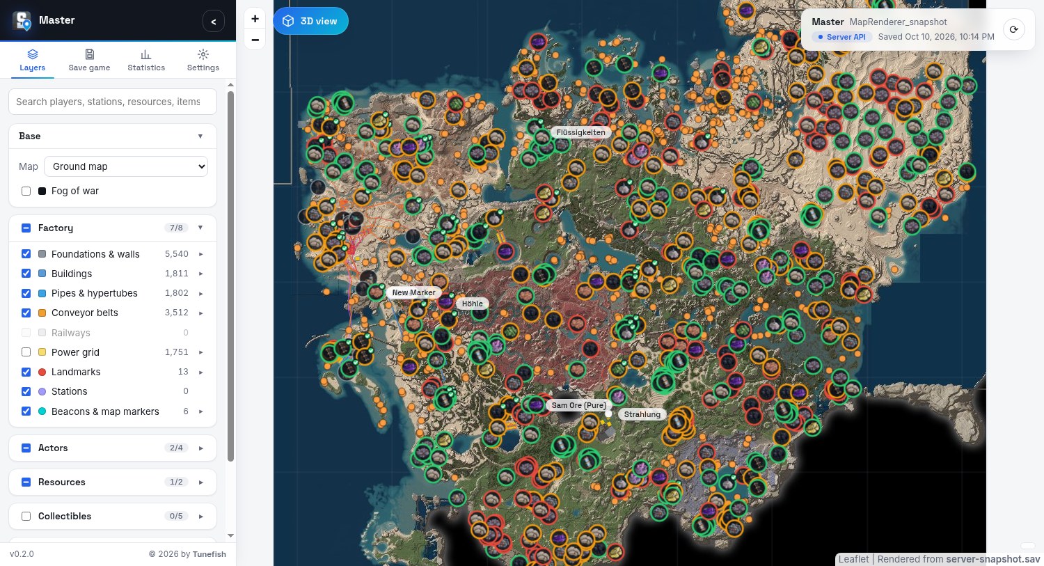Show the Power grid layer
The height and width of the screenshot is (566, 1044).
click(26, 352)
